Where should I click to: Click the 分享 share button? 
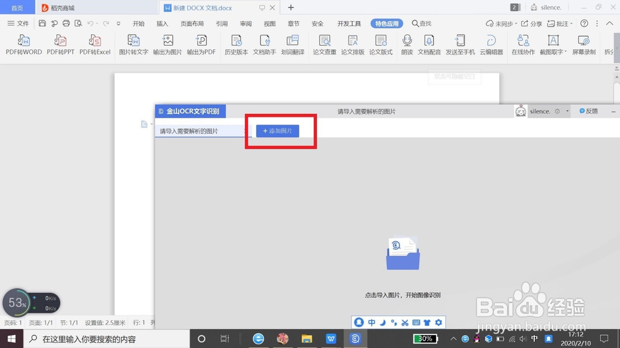531,24
